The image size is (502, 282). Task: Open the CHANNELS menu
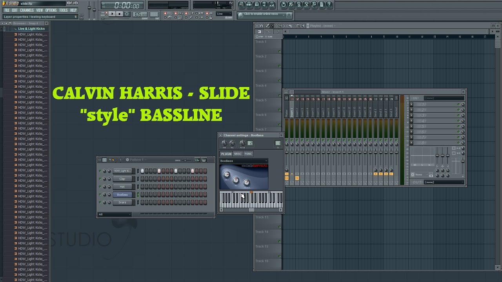pyautogui.click(x=27, y=10)
